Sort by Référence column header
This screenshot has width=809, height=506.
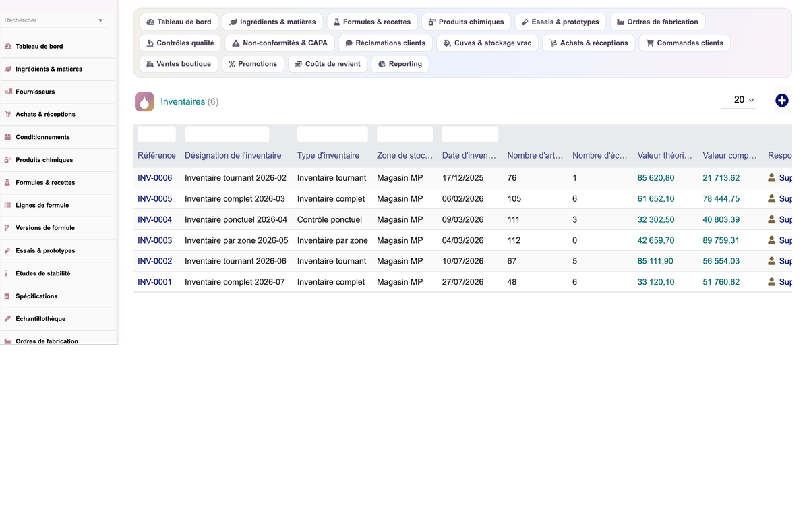coord(156,155)
